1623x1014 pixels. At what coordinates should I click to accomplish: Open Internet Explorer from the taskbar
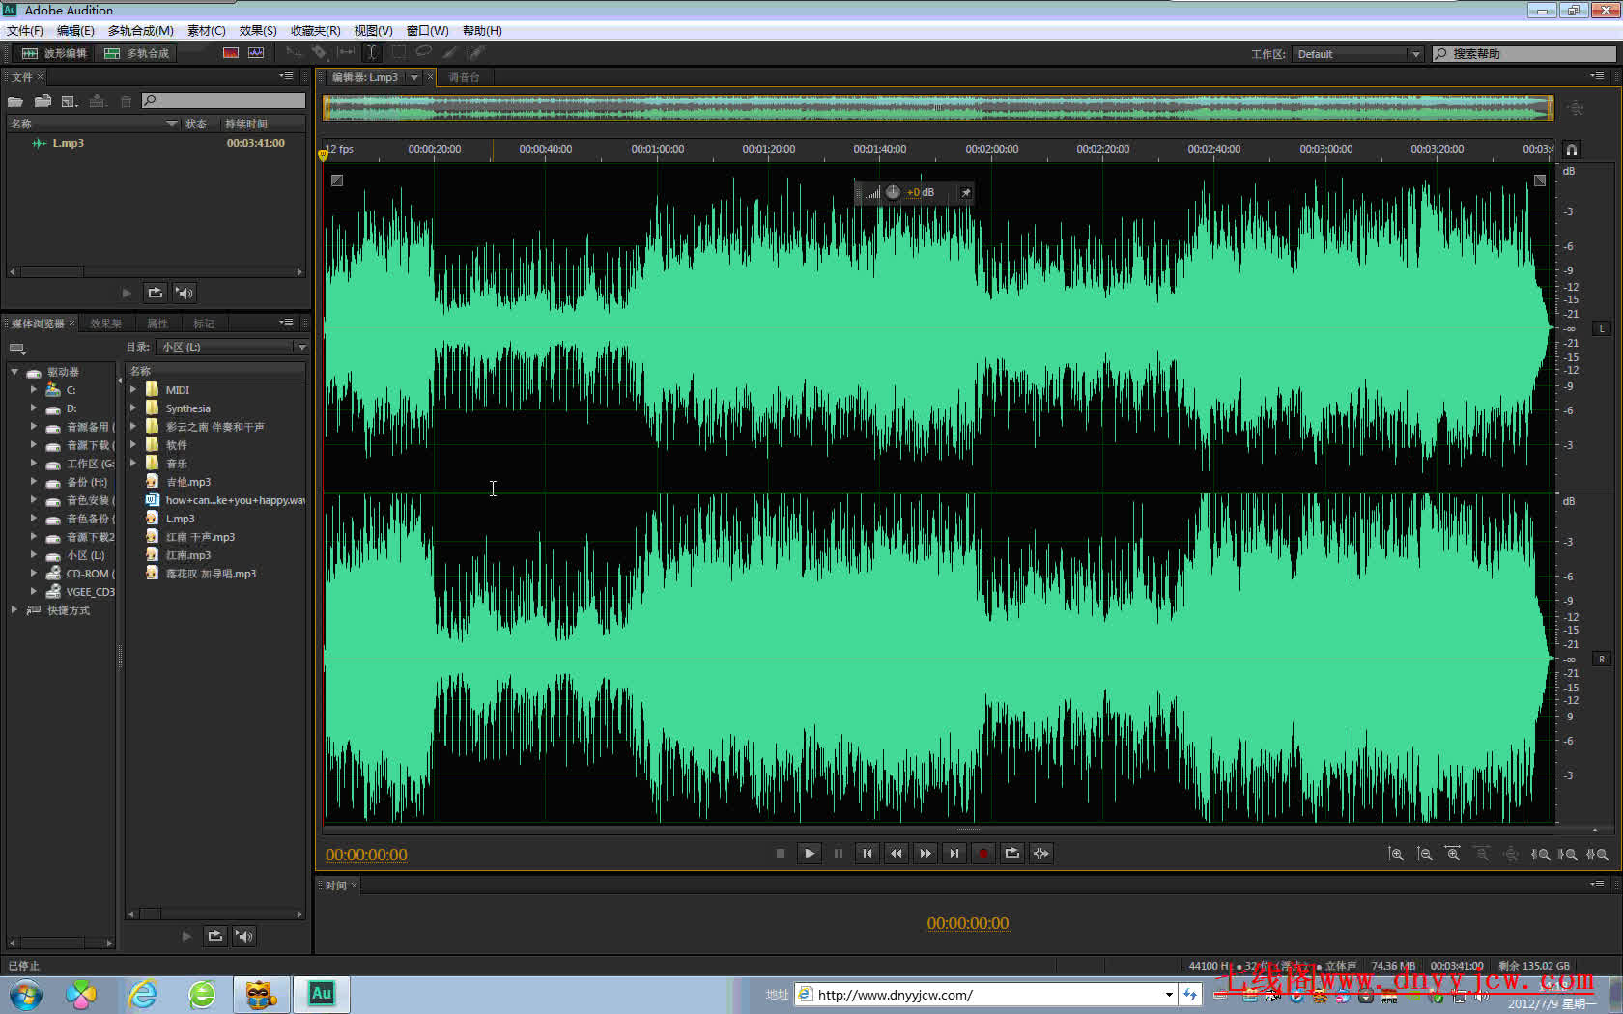pyautogui.click(x=143, y=994)
